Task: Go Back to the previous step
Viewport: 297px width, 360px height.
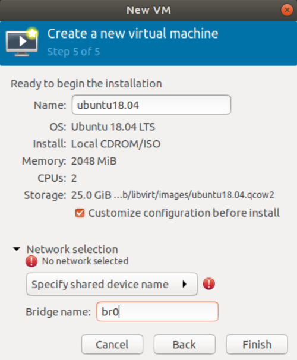Action: coord(185,345)
